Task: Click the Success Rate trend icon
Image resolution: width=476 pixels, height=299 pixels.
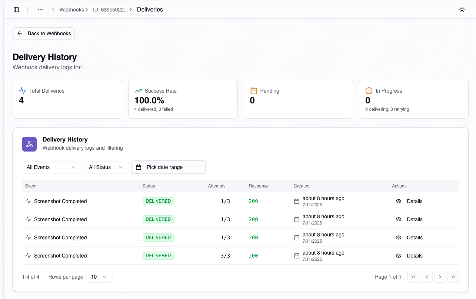Action: (x=138, y=91)
